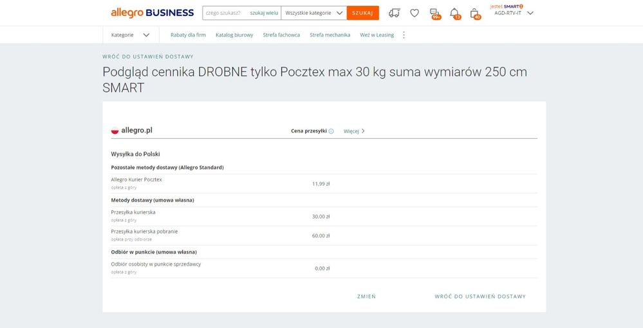Click the price '11,99 zł'
This screenshot has width=643, height=328.
pos(321,184)
